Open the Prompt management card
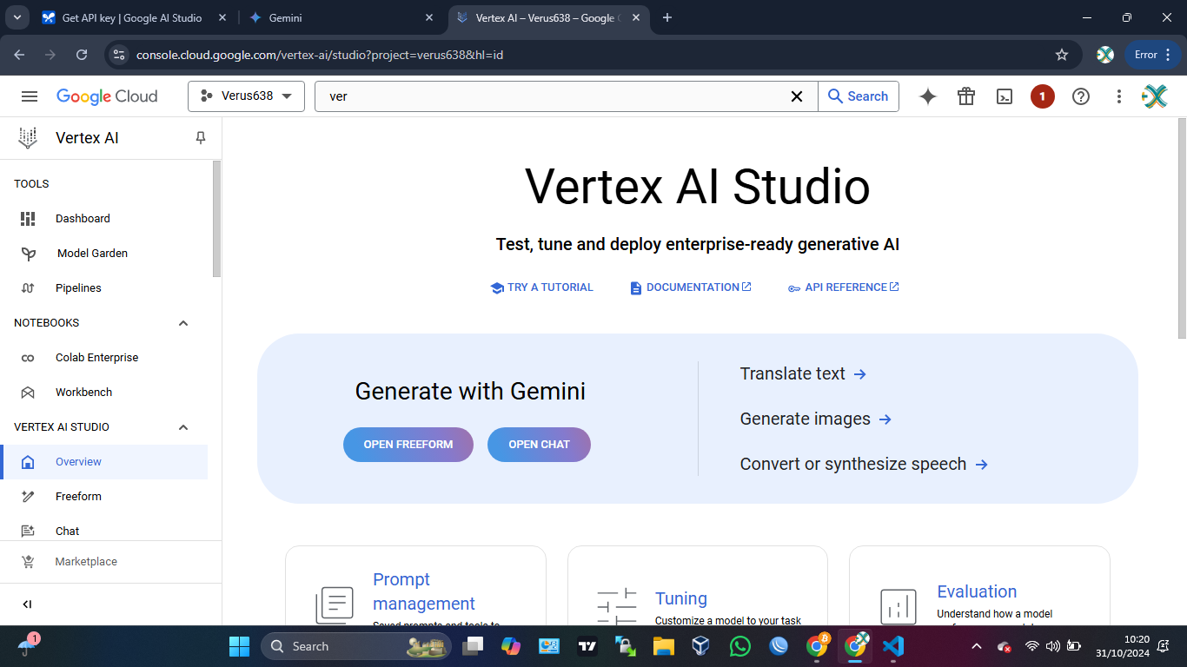1187x667 pixels. click(x=415, y=585)
